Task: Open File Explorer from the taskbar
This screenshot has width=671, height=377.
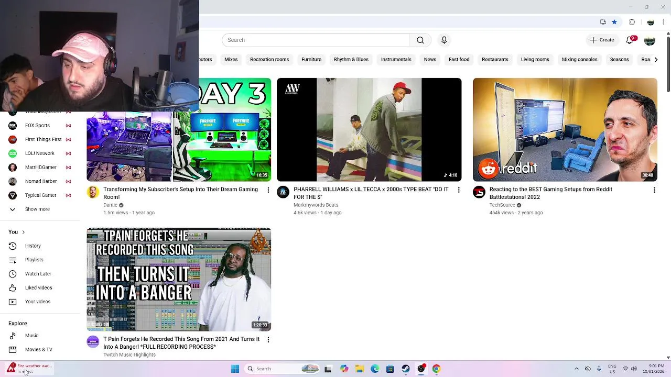Action: 360,369
